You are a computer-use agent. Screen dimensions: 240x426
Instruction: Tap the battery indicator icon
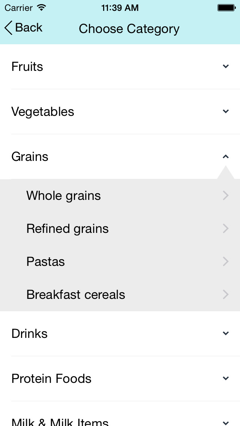click(226, 7)
